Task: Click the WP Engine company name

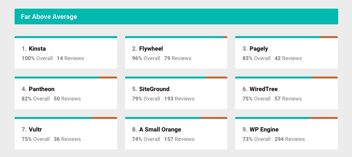Action: pyautogui.click(x=264, y=130)
